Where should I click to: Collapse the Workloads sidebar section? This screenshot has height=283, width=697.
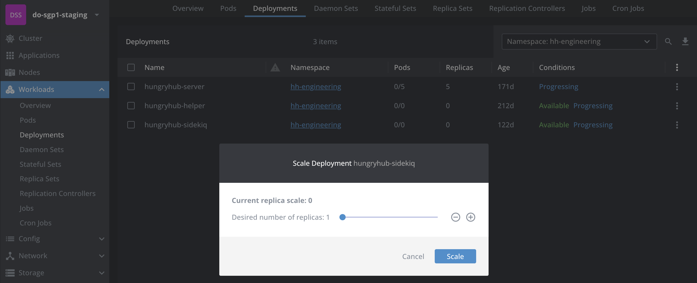[x=101, y=90]
